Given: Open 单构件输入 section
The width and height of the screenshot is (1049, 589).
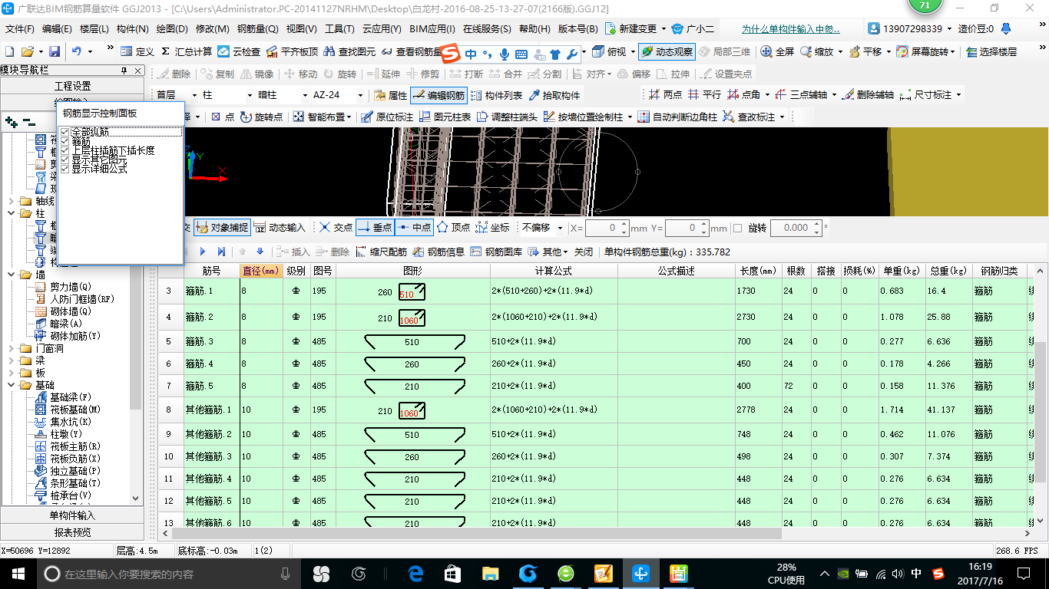Looking at the screenshot, I should pos(72,515).
